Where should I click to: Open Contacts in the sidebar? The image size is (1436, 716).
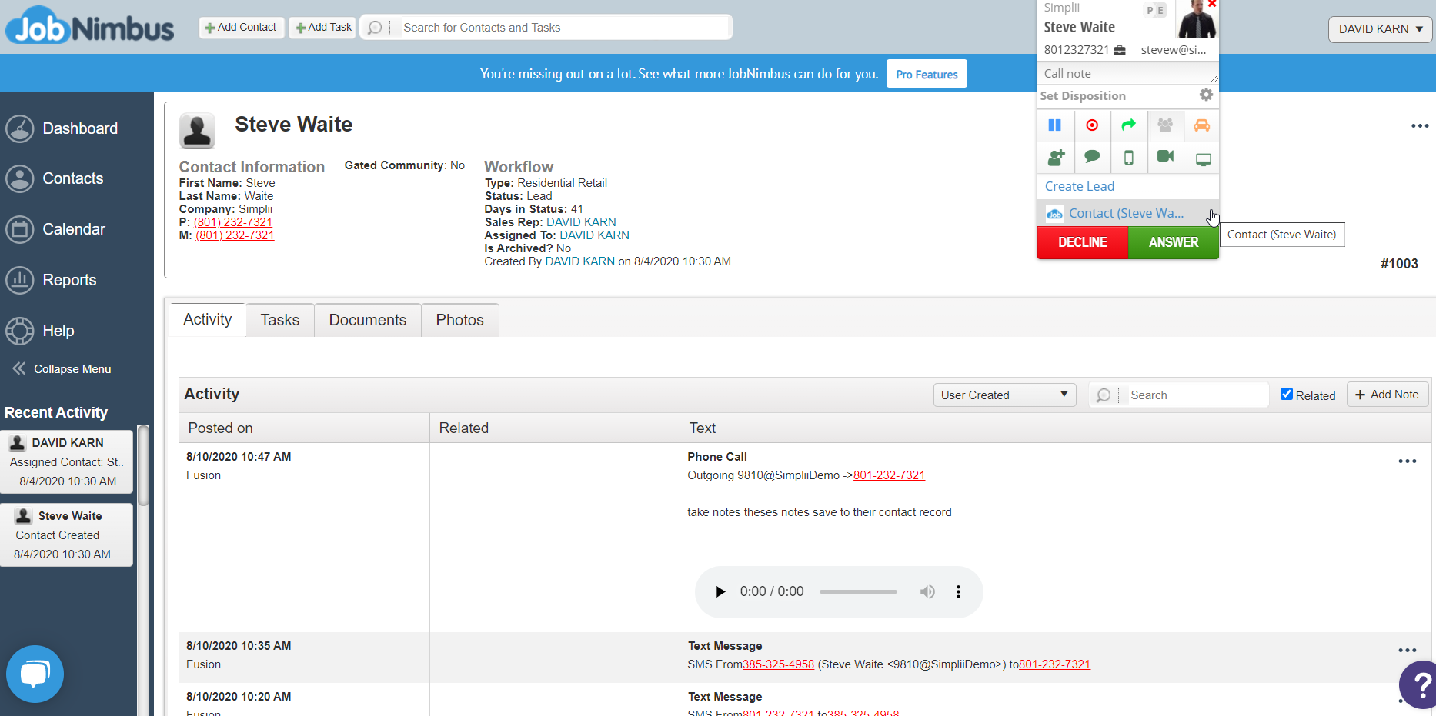click(55, 178)
